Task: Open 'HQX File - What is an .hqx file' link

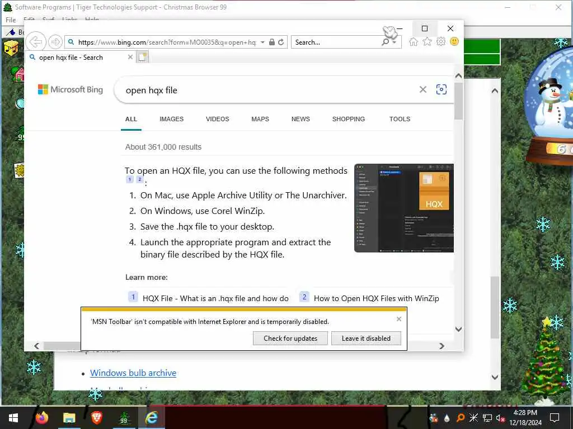Action: [x=215, y=298]
